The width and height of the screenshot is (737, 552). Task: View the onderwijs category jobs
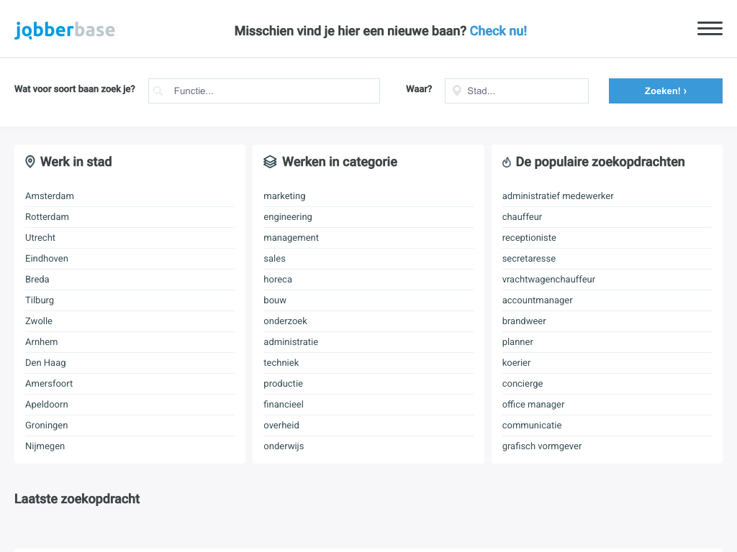click(x=284, y=446)
